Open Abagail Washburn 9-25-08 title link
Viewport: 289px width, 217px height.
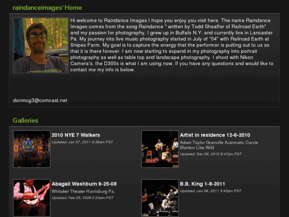pyautogui.click(x=84, y=184)
